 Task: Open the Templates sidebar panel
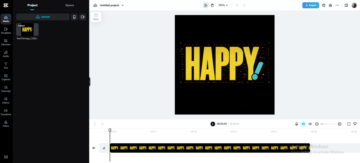click(x=6, y=31)
